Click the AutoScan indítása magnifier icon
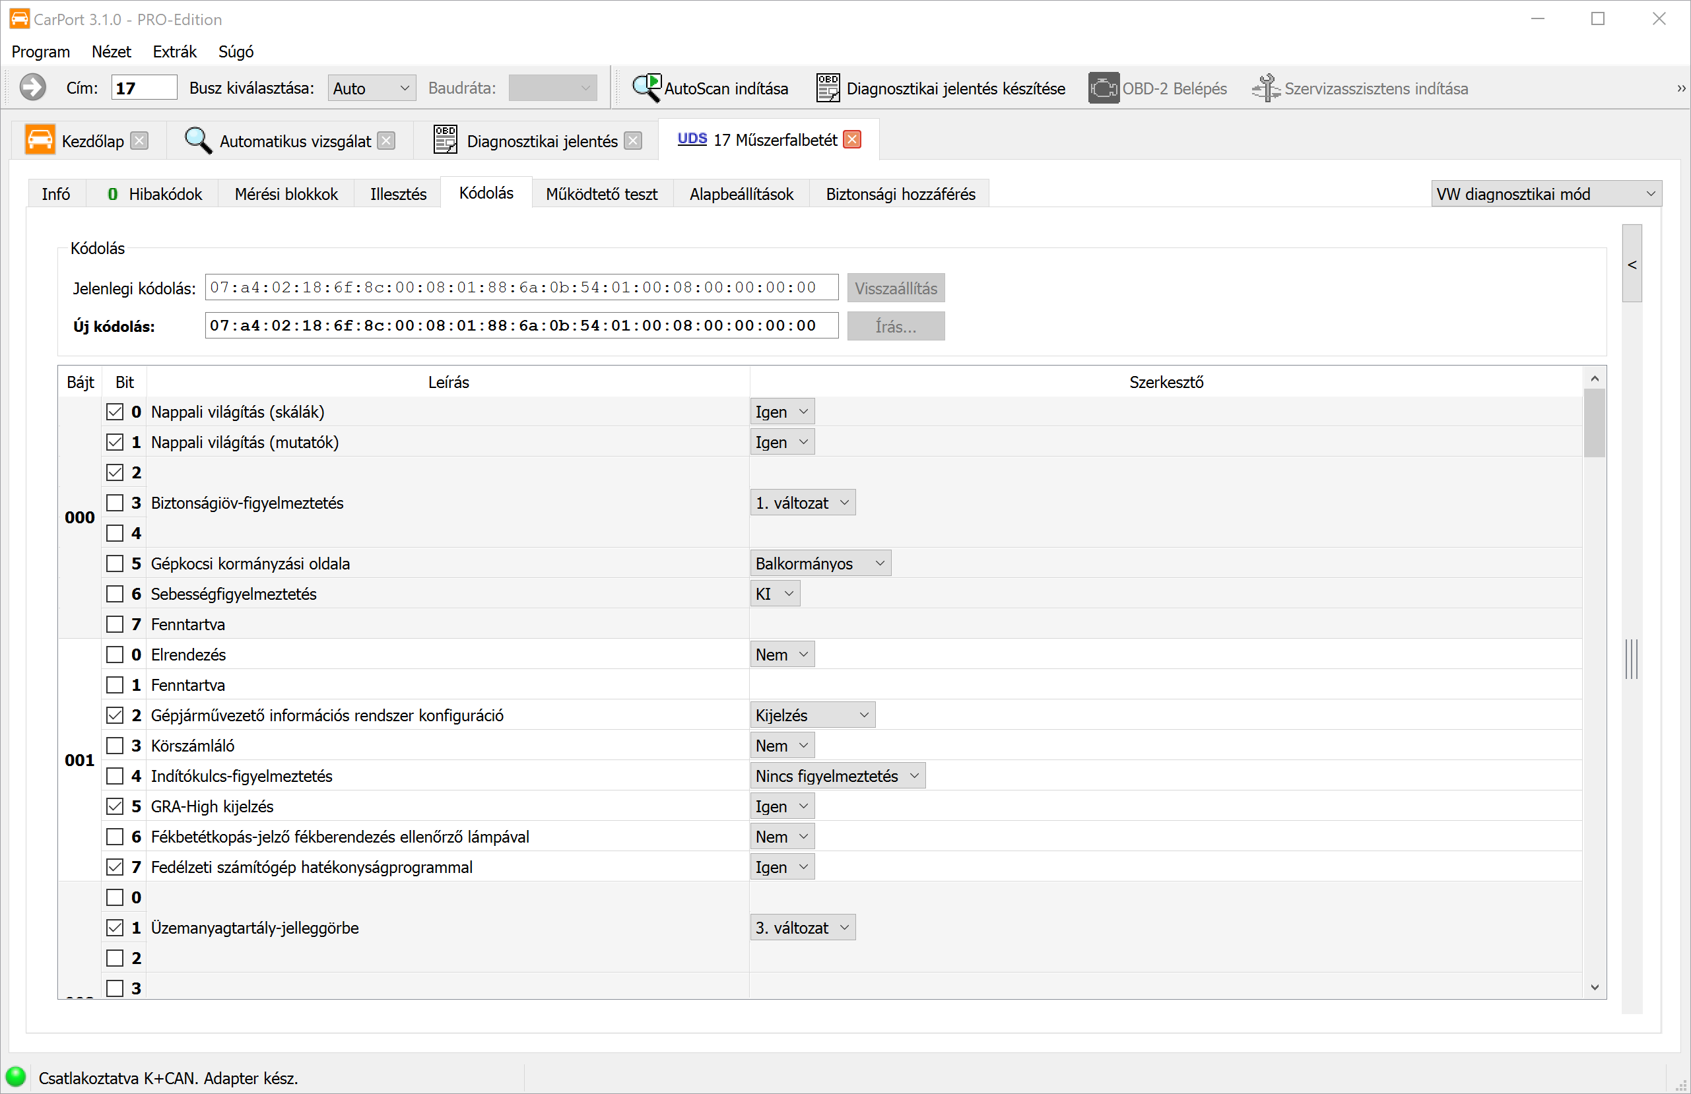The width and height of the screenshot is (1691, 1094). point(647,88)
